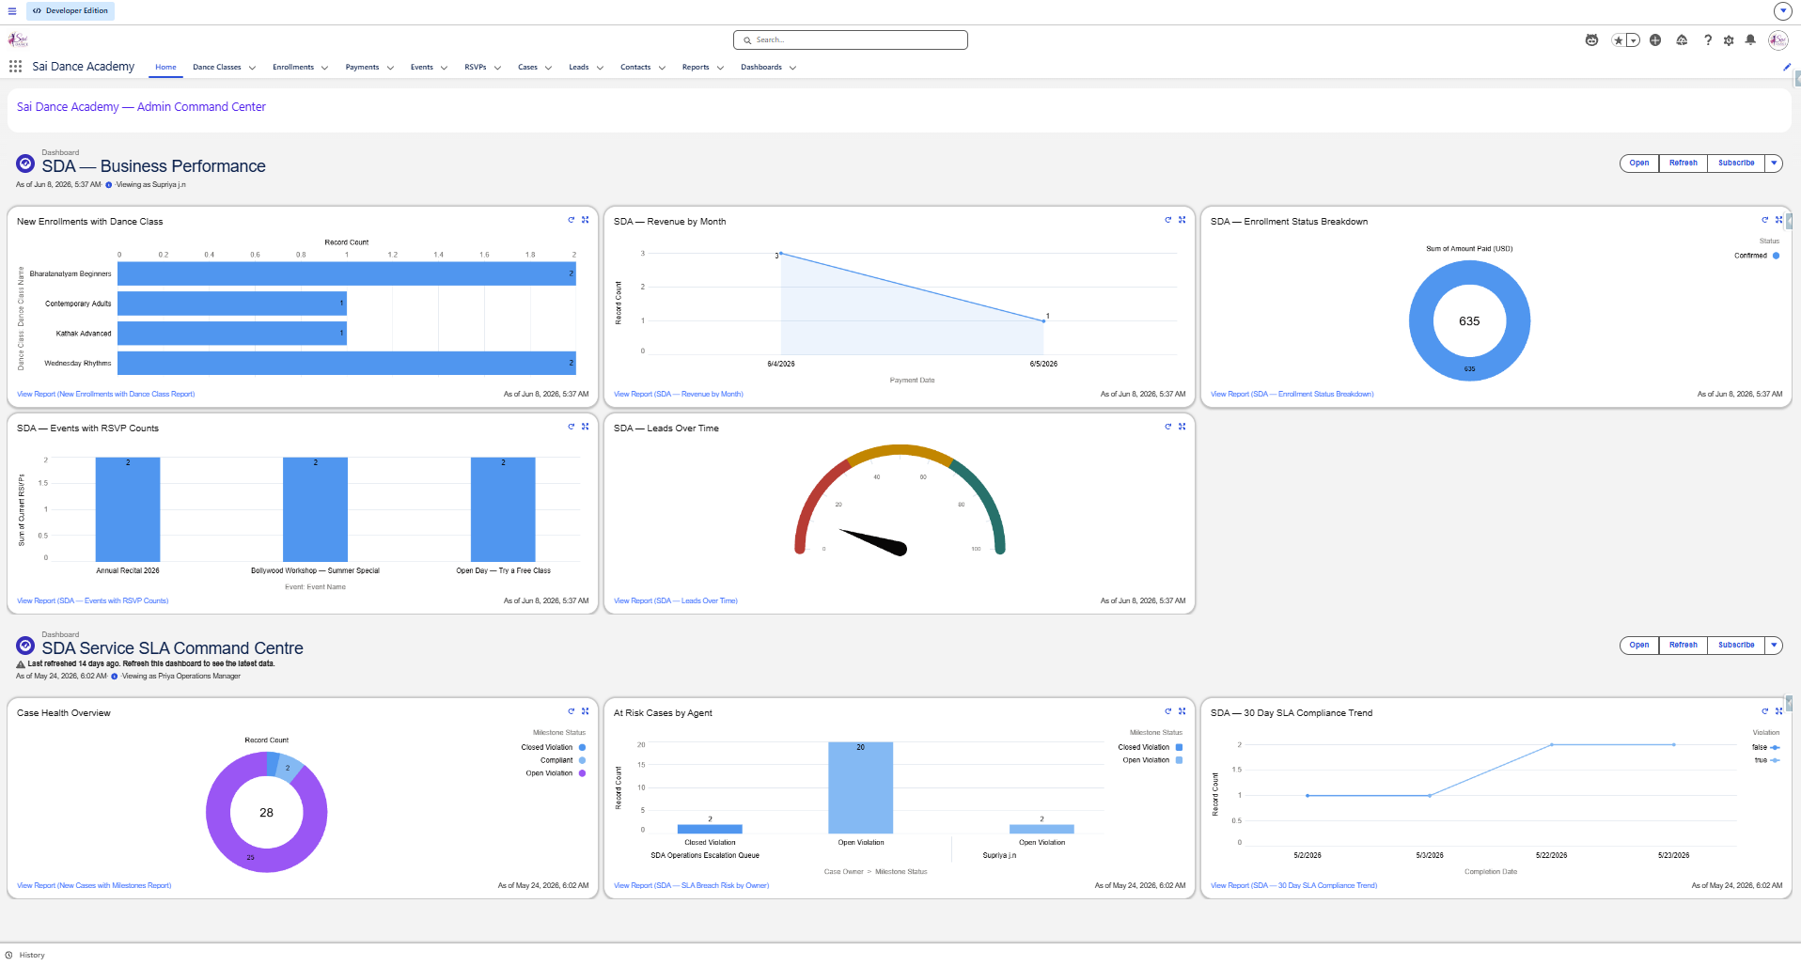Open Business Performance dashboard actions dropdown
This screenshot has height=966, width=1801.
pos(1774,164)
